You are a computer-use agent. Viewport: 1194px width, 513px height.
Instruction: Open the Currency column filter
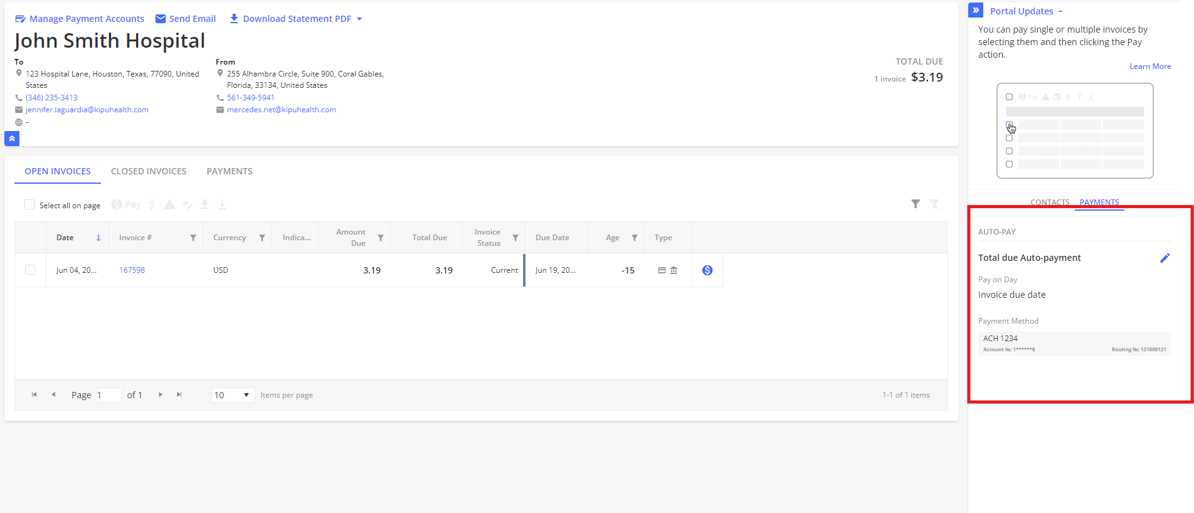click(262, 238)
